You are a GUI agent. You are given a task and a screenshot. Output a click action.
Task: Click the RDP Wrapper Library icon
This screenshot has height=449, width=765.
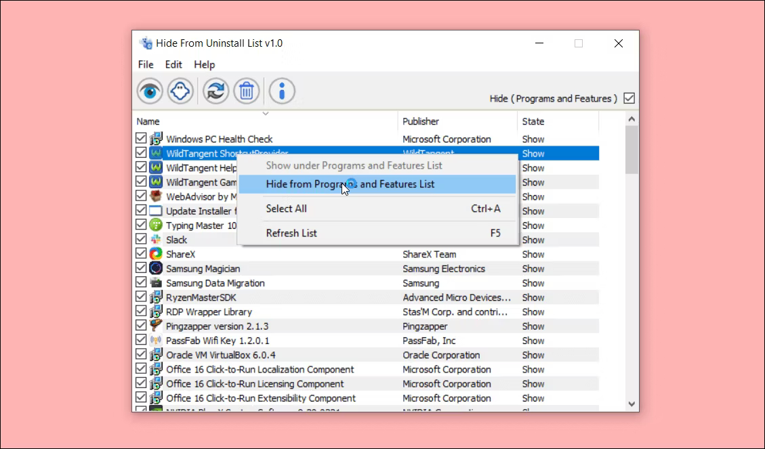156,312
